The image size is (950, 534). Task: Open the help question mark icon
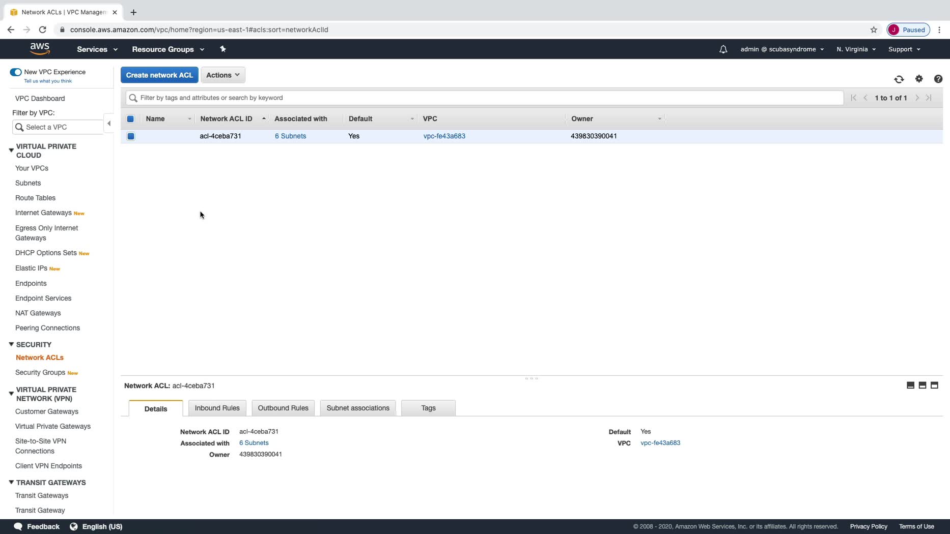[x=938, y=79]
